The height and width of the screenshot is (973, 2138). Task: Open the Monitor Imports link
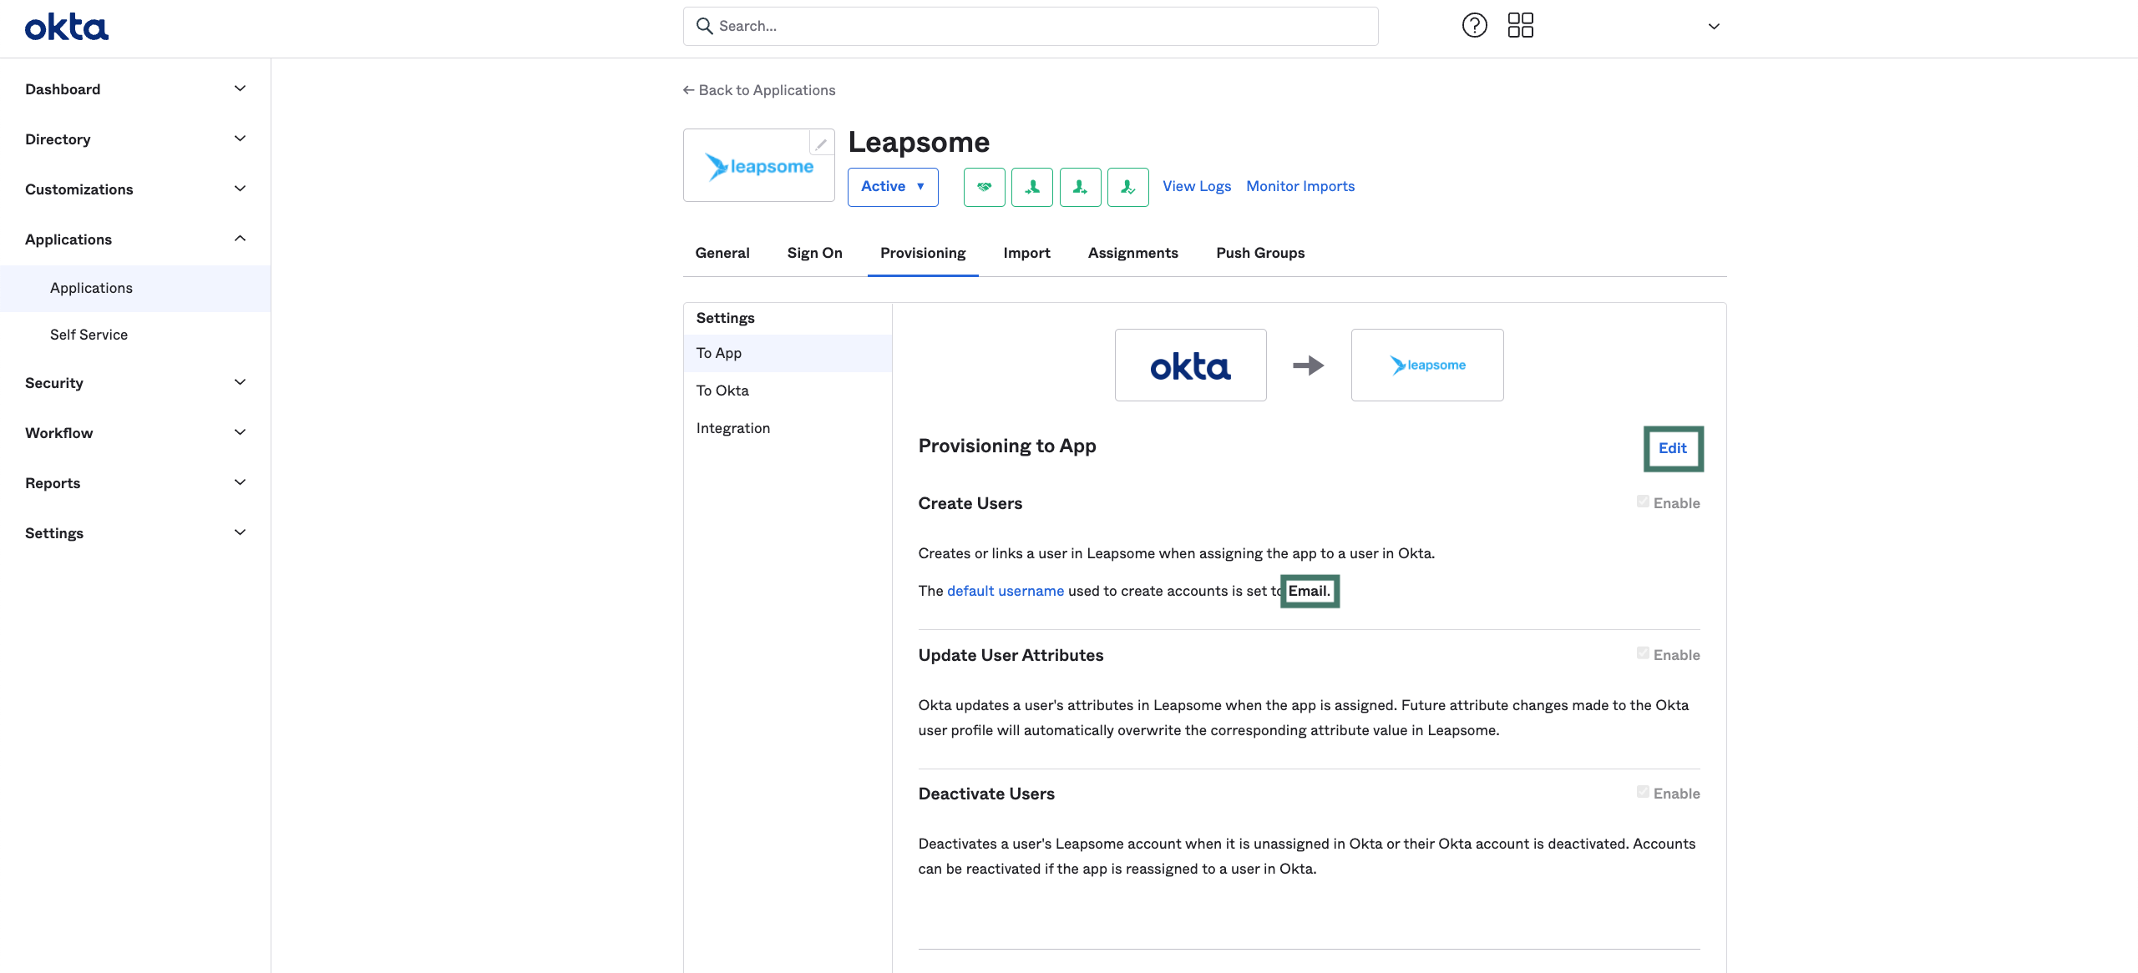pos(1300,186)
